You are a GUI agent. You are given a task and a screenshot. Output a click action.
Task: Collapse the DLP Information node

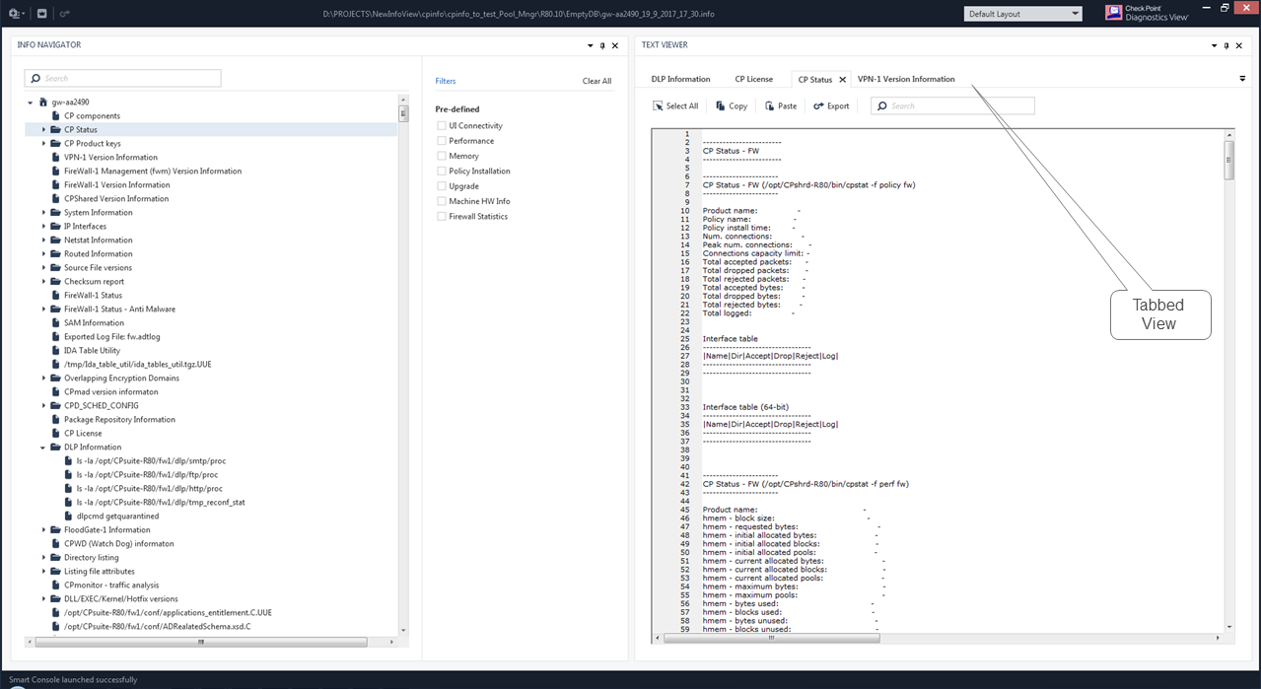tap(44, 447)
